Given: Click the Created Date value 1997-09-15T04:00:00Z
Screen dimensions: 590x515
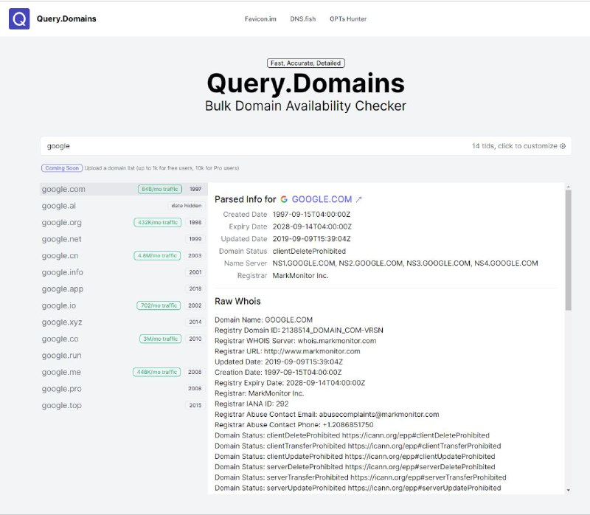Looking at the screenshot, I should (x=311, y=215).
